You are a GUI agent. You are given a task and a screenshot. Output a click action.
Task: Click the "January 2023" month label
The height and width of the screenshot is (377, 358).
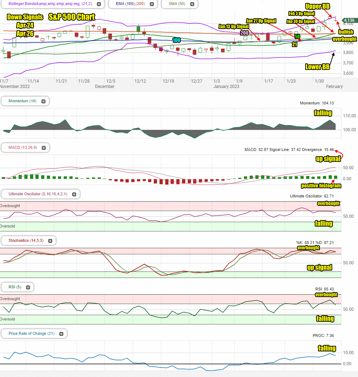pos(226,87)
